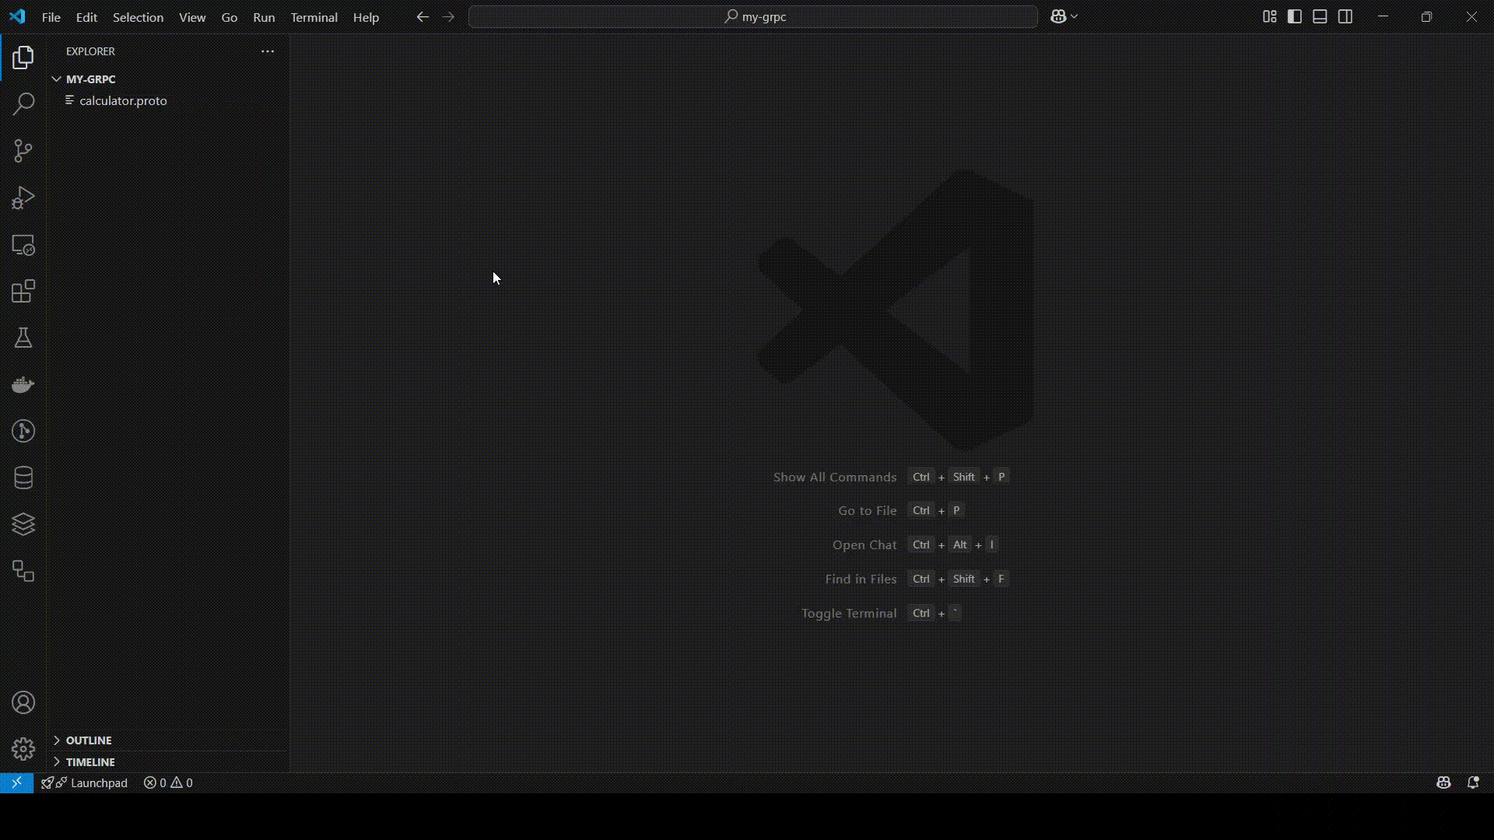Open the Go menu
Image resolution: width=1494 pixels, height=840 pixels.
[x=230, y=17]
